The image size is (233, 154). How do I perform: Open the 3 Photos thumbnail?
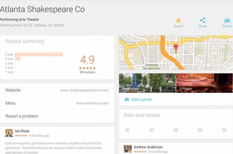(202, 83)
